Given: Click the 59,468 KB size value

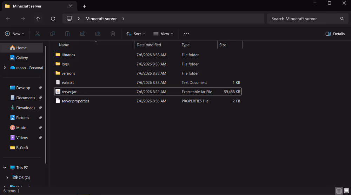Looking at the screenshot, I should [232, 92].
